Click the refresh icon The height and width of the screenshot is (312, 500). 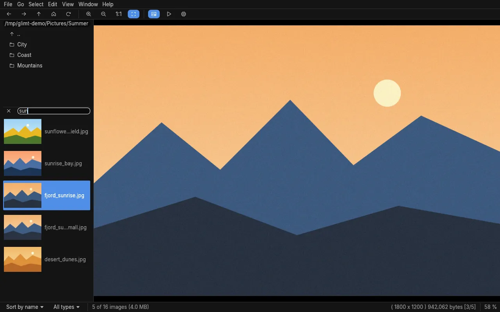coord(68,14)
